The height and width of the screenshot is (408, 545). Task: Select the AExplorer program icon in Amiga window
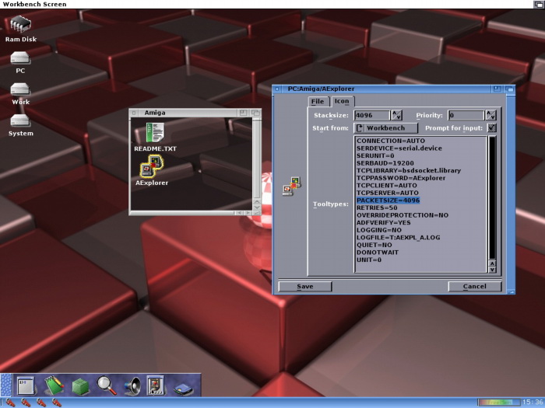[x=151, y=169]
